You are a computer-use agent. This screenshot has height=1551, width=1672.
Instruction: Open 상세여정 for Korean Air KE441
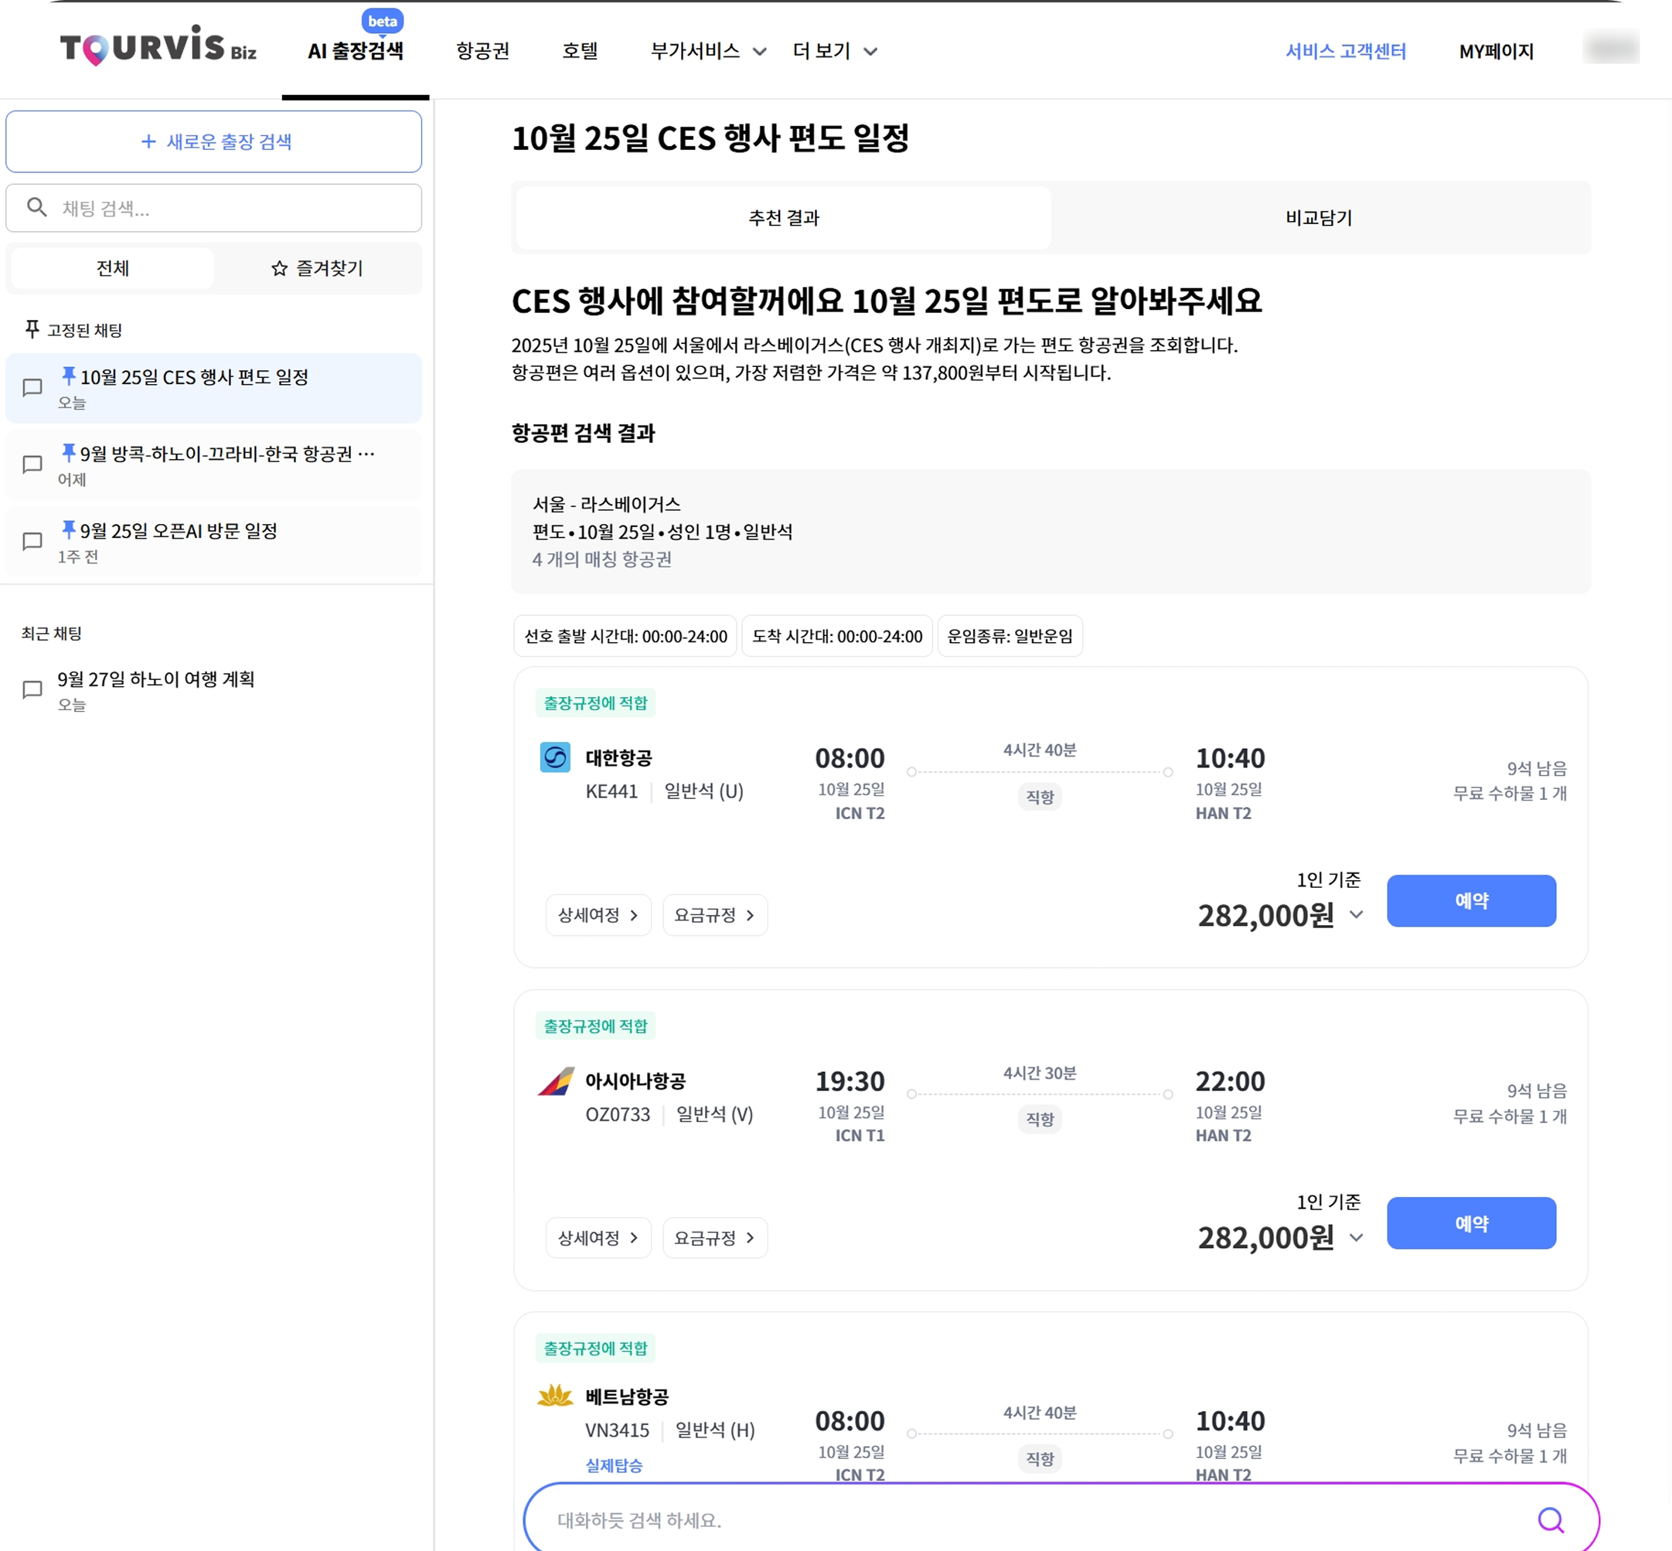(598, 915)
